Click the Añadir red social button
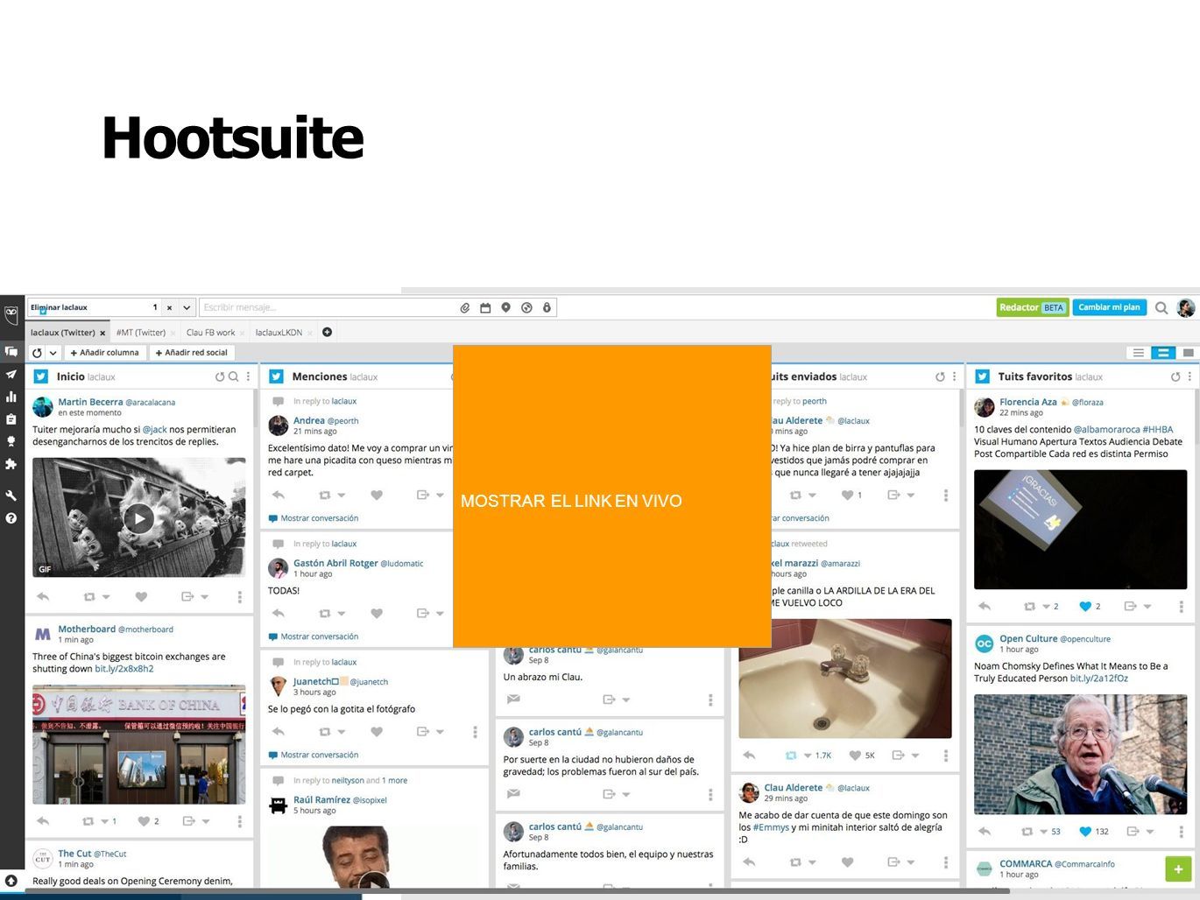Screen dimensions: 1200x900 [x=191, y=353]
